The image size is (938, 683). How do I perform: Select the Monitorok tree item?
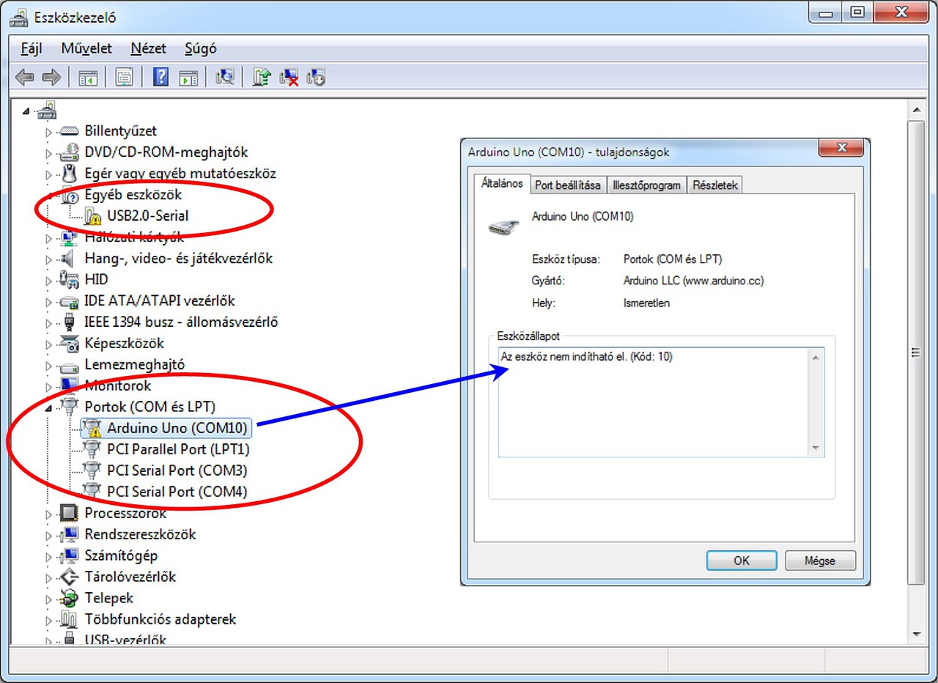point(118,386)
